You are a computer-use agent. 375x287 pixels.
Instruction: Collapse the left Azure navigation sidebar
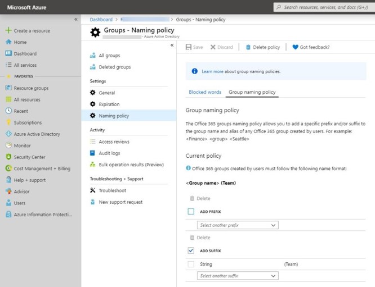click(x=76, y=19)
